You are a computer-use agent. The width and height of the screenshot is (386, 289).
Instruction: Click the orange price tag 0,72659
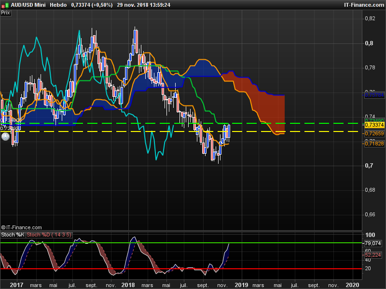point(374,133)
